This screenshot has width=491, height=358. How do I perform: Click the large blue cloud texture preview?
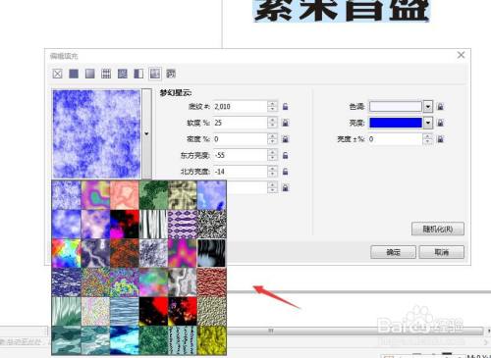(96, 133)
